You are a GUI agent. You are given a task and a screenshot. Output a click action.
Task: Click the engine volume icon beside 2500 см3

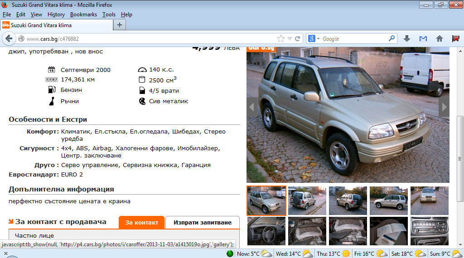click(142, 80)
